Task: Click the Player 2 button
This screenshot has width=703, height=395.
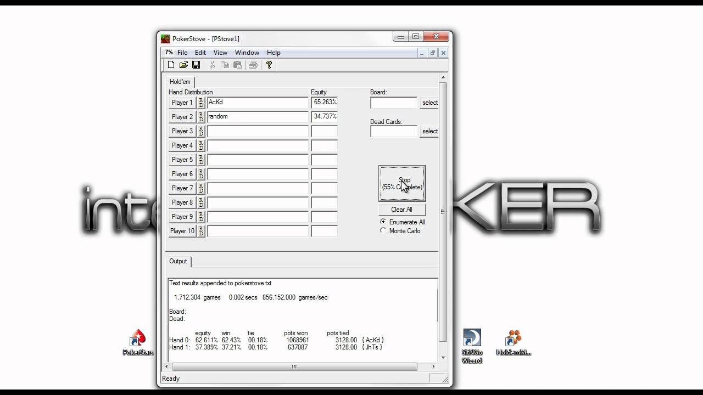Action: (182, 117)
